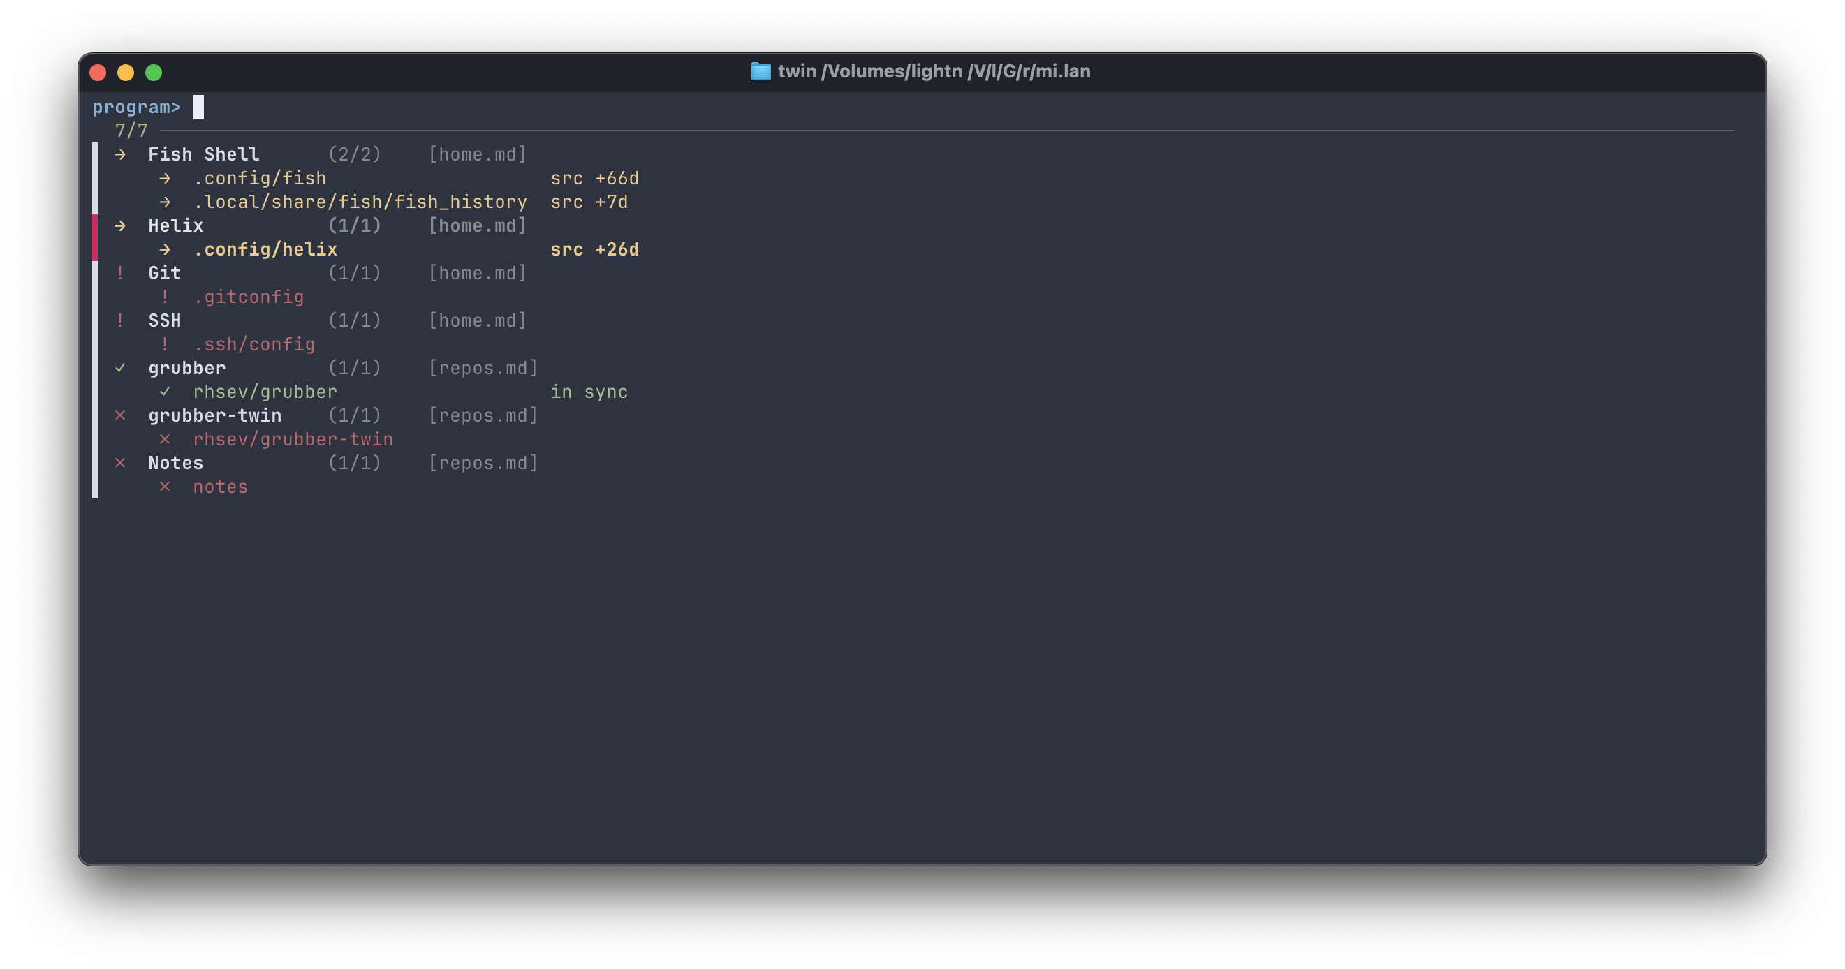Click the 'src +7d' status text

[589, 201]
